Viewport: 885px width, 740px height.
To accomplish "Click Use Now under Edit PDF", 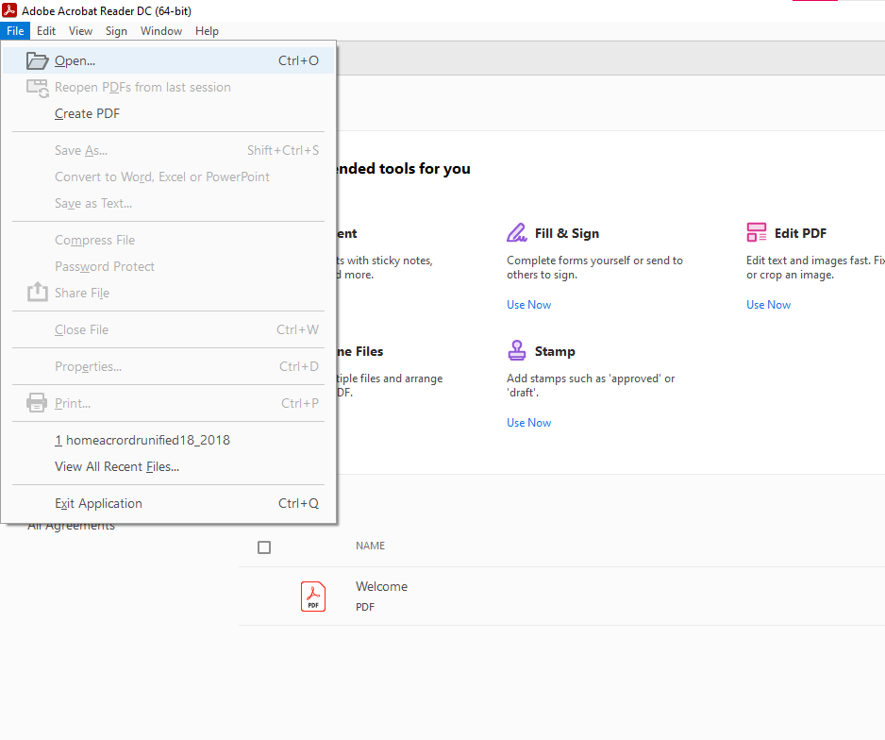I will (x=767, y=304).
